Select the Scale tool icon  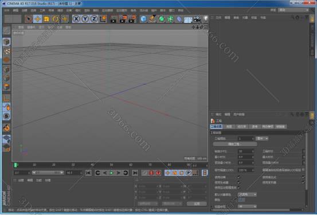[46, 19]
